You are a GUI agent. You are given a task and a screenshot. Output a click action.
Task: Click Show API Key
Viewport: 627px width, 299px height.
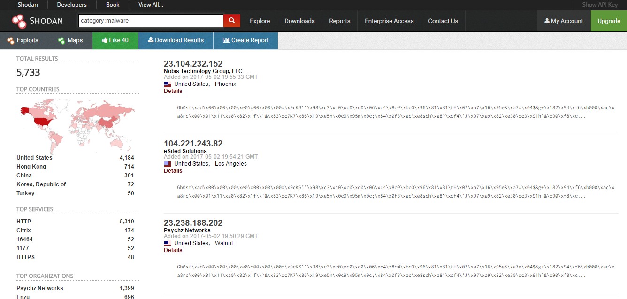pos(600,5)
